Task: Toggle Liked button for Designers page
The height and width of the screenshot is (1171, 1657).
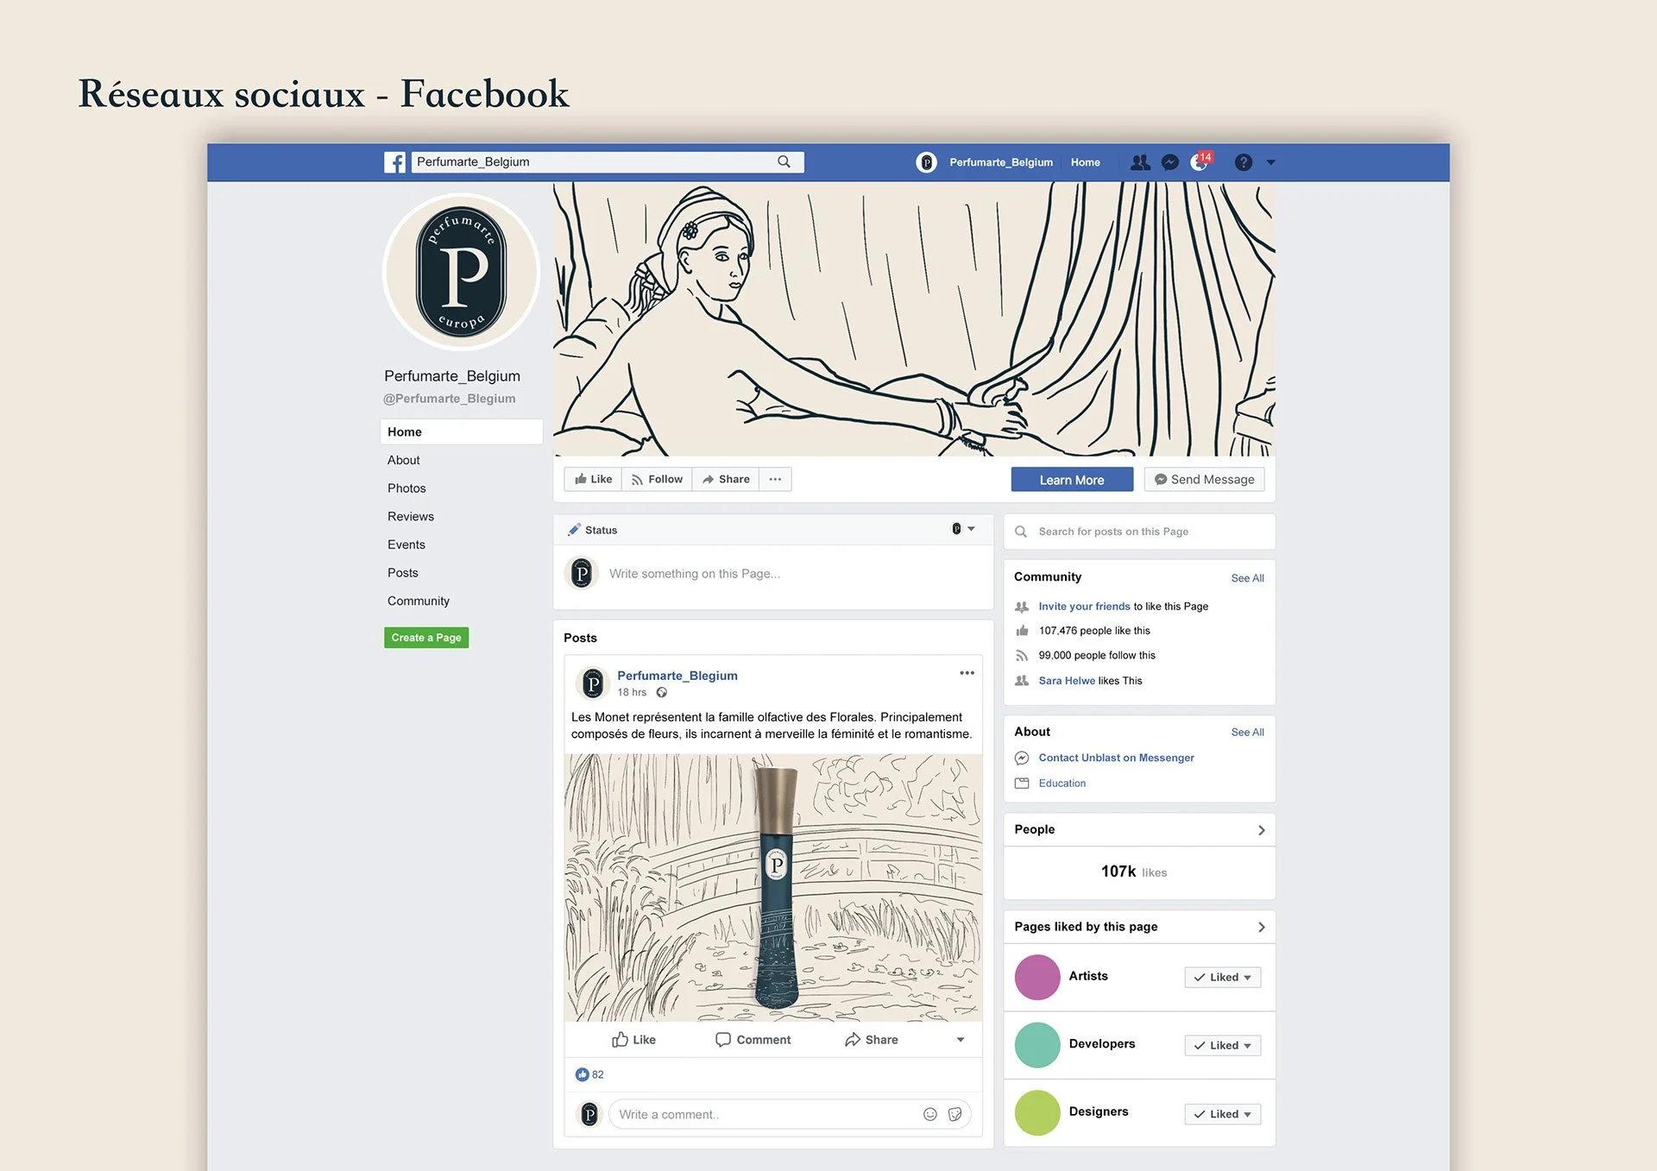Action: coord(1222,1114)
